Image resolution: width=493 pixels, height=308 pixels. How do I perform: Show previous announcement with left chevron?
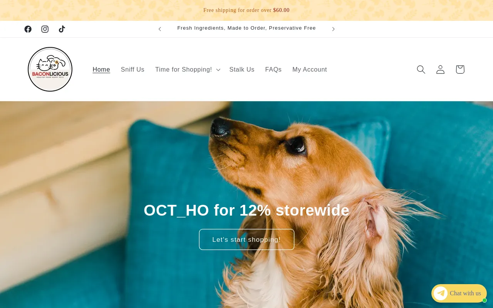tap(160, 29)
